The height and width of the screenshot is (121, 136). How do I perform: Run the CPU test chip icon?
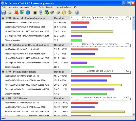[x=35, y=12]
